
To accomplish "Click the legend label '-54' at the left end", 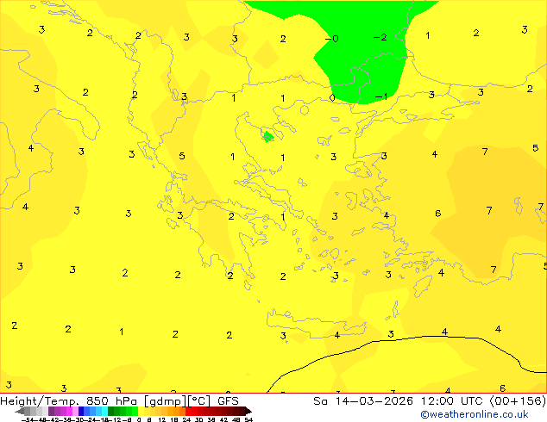I will point(28,419).
